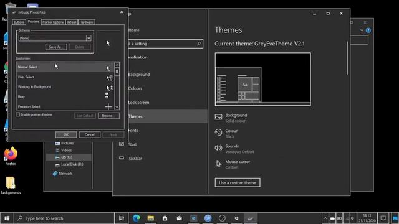Open Settings gear on taskbar
This screenshot has width=399, height=224.
coord(236,218)
